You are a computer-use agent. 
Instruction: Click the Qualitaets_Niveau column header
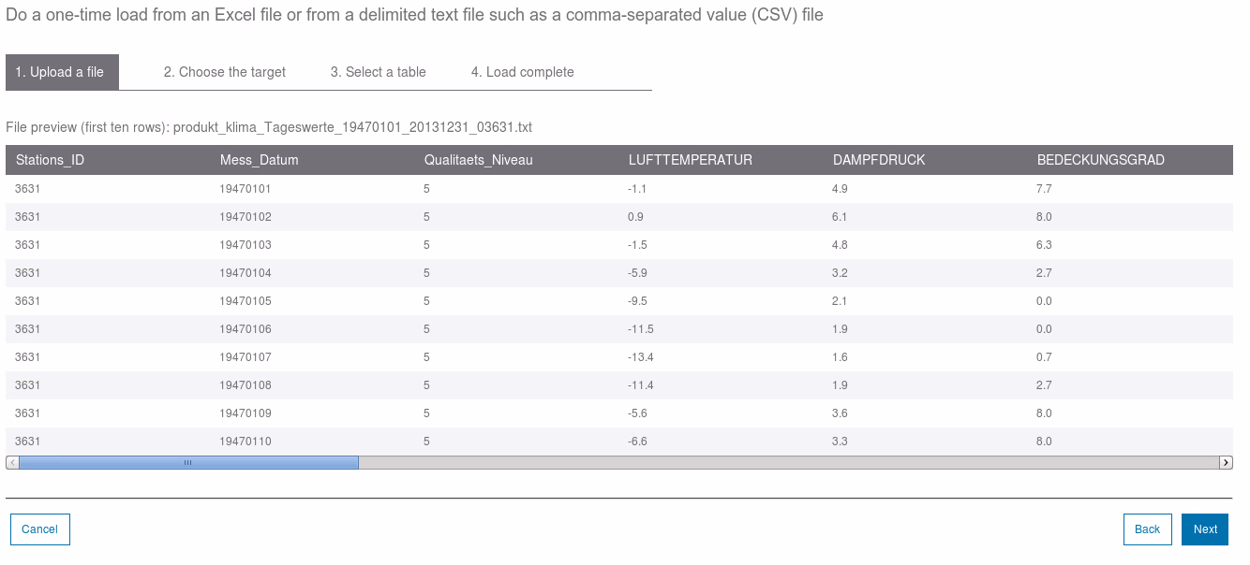479,160
